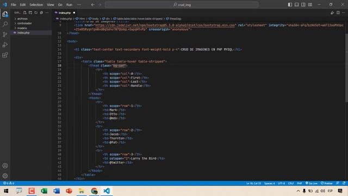The width and height of the screenshot is (348, 196).
Task: Open the Run and Debug view
Action: (5, 45)
